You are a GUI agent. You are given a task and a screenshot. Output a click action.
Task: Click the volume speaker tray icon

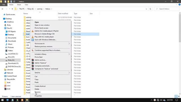161,100
